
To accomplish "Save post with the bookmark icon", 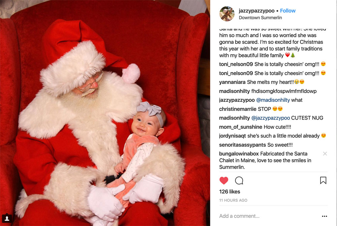I will (323, 181).
